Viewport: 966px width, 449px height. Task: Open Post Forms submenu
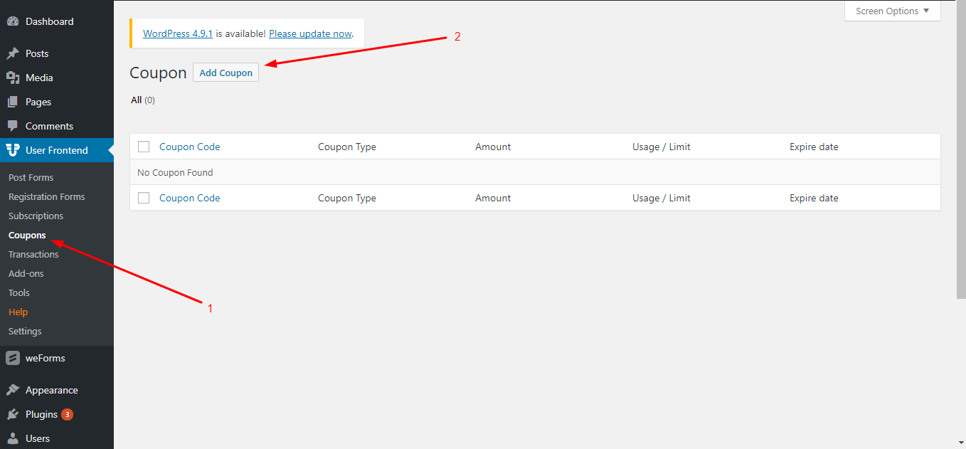(31, 177)
